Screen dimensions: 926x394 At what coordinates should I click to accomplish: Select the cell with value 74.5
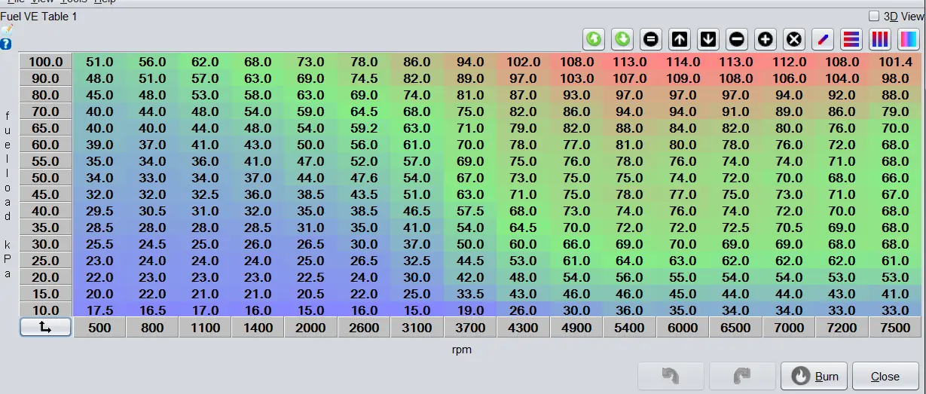[365, 78]
